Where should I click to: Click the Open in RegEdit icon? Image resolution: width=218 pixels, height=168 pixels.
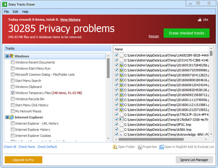click(x=162, y=147)
